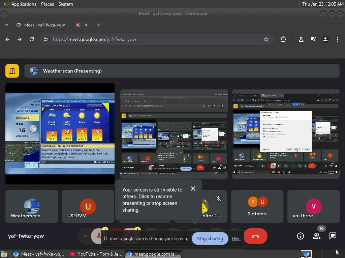Open the browser profile icon

325,39
